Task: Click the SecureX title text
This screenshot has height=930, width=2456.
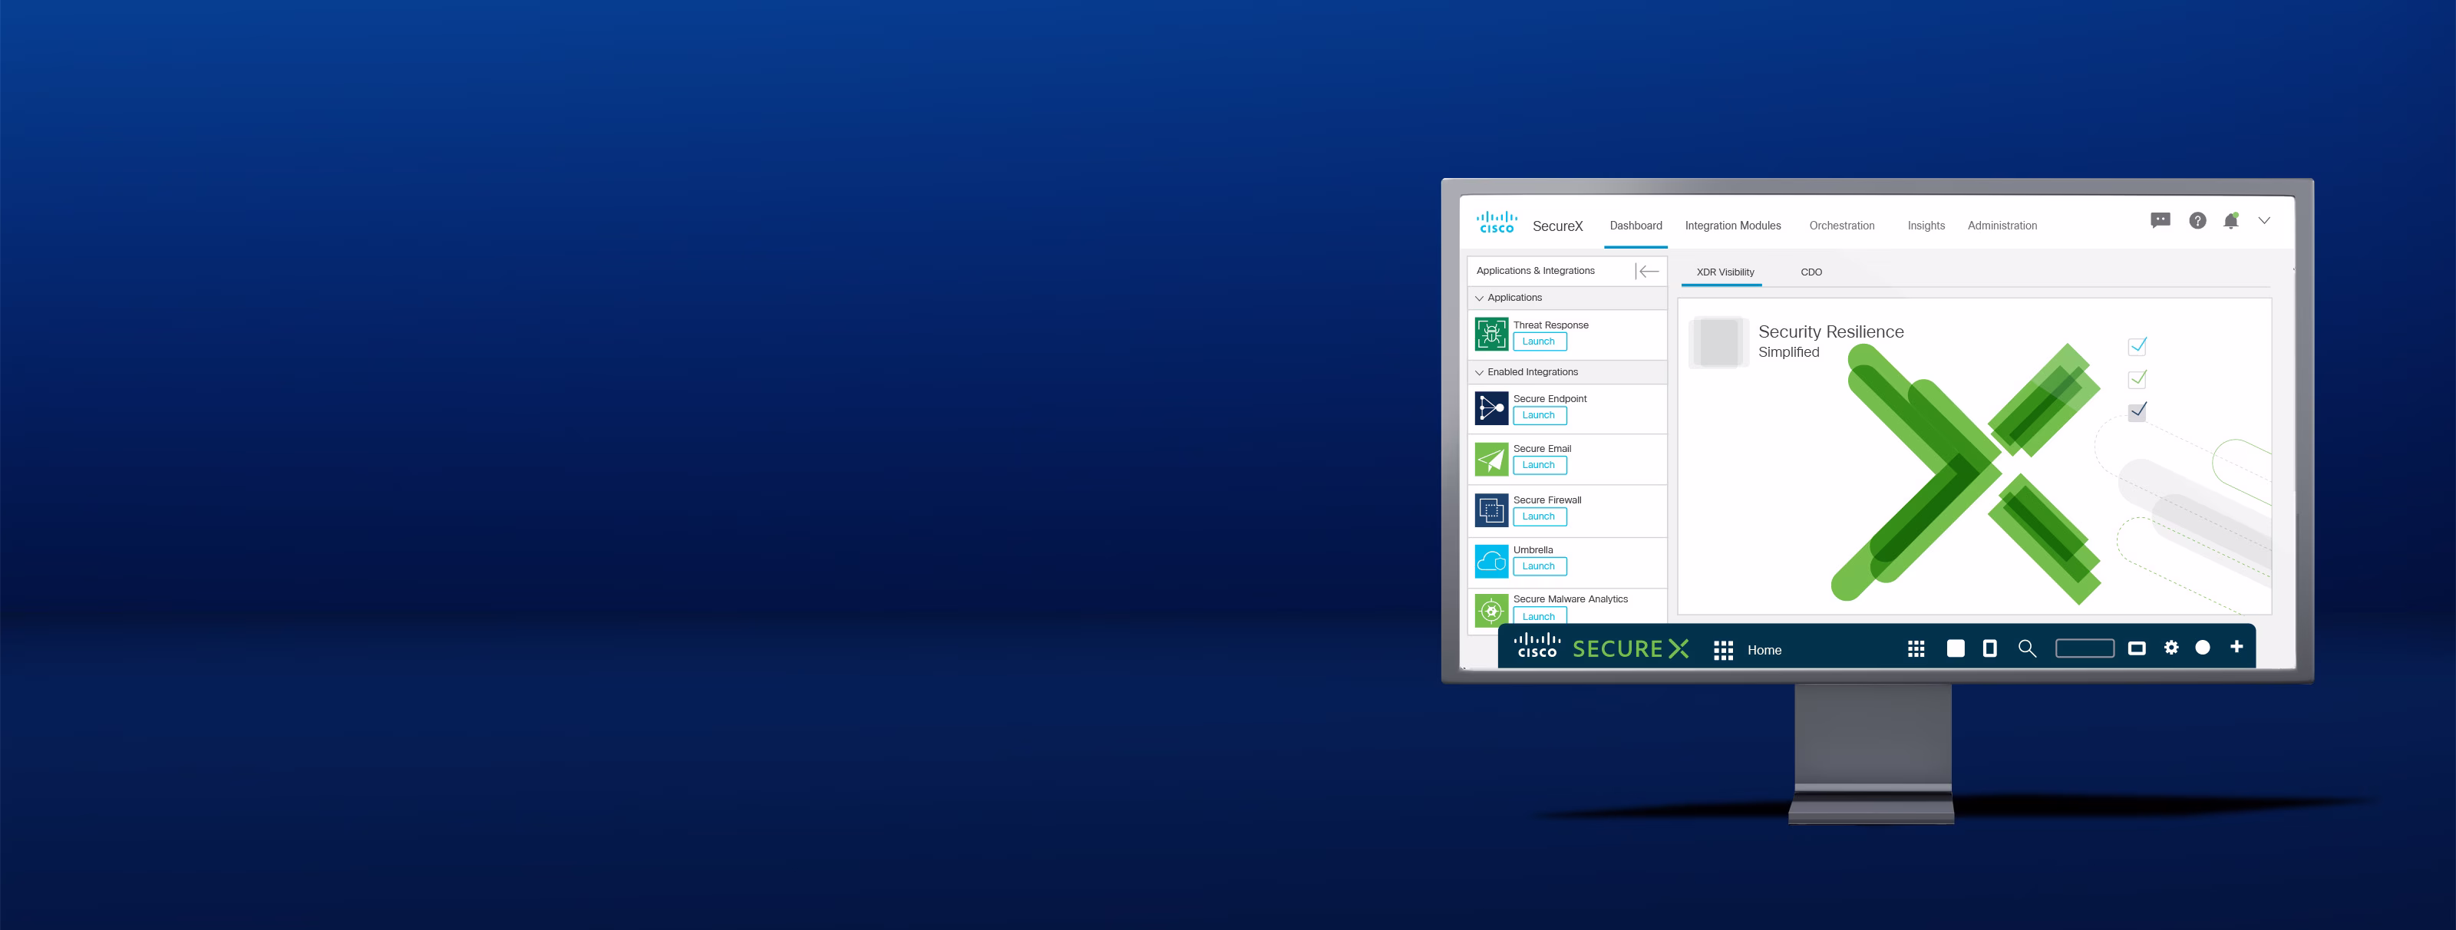Action: [1558, 226]
